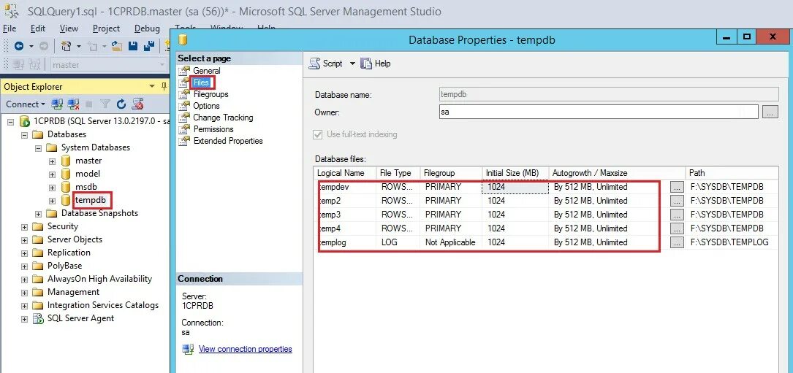Screen dimensions: 793x373
Task: Expand the Server Objects folder
Action: [24, 240]
